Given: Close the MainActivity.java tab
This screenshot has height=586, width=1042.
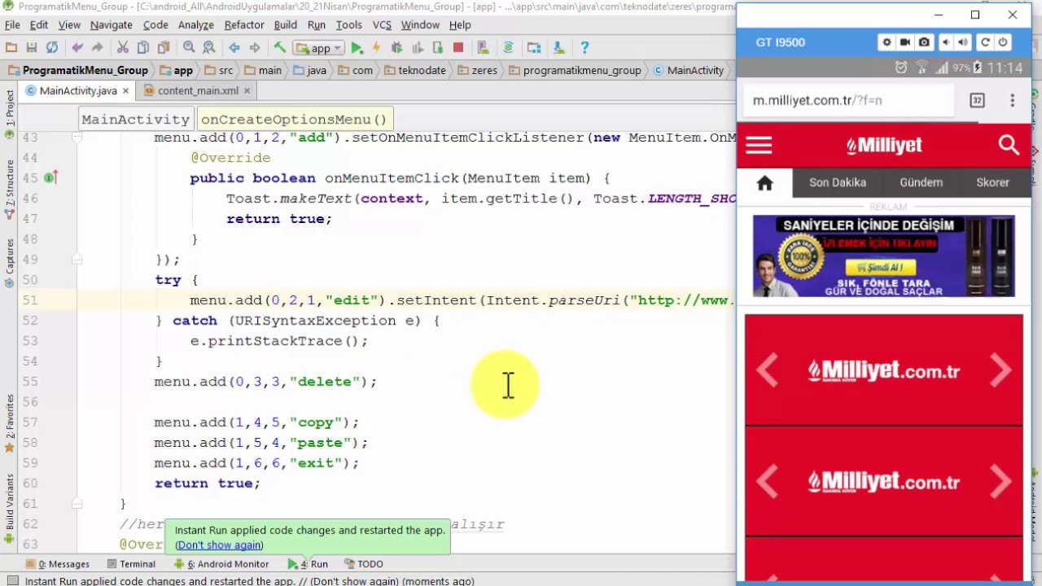Looking at the screenshot, I should (x=126, y=91).
